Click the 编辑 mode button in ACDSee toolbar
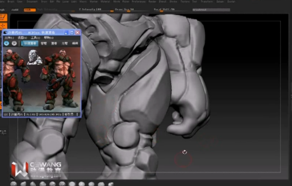The height and width of the screenshot is (186, 292). tap(75, 43)
